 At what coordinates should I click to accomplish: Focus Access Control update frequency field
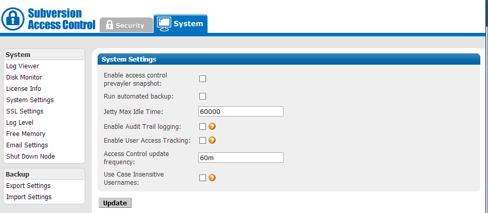[240, 158]
